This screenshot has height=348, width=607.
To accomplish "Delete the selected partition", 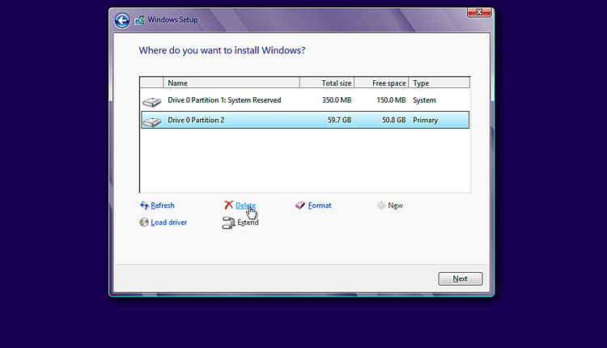I will coord(245,206).
